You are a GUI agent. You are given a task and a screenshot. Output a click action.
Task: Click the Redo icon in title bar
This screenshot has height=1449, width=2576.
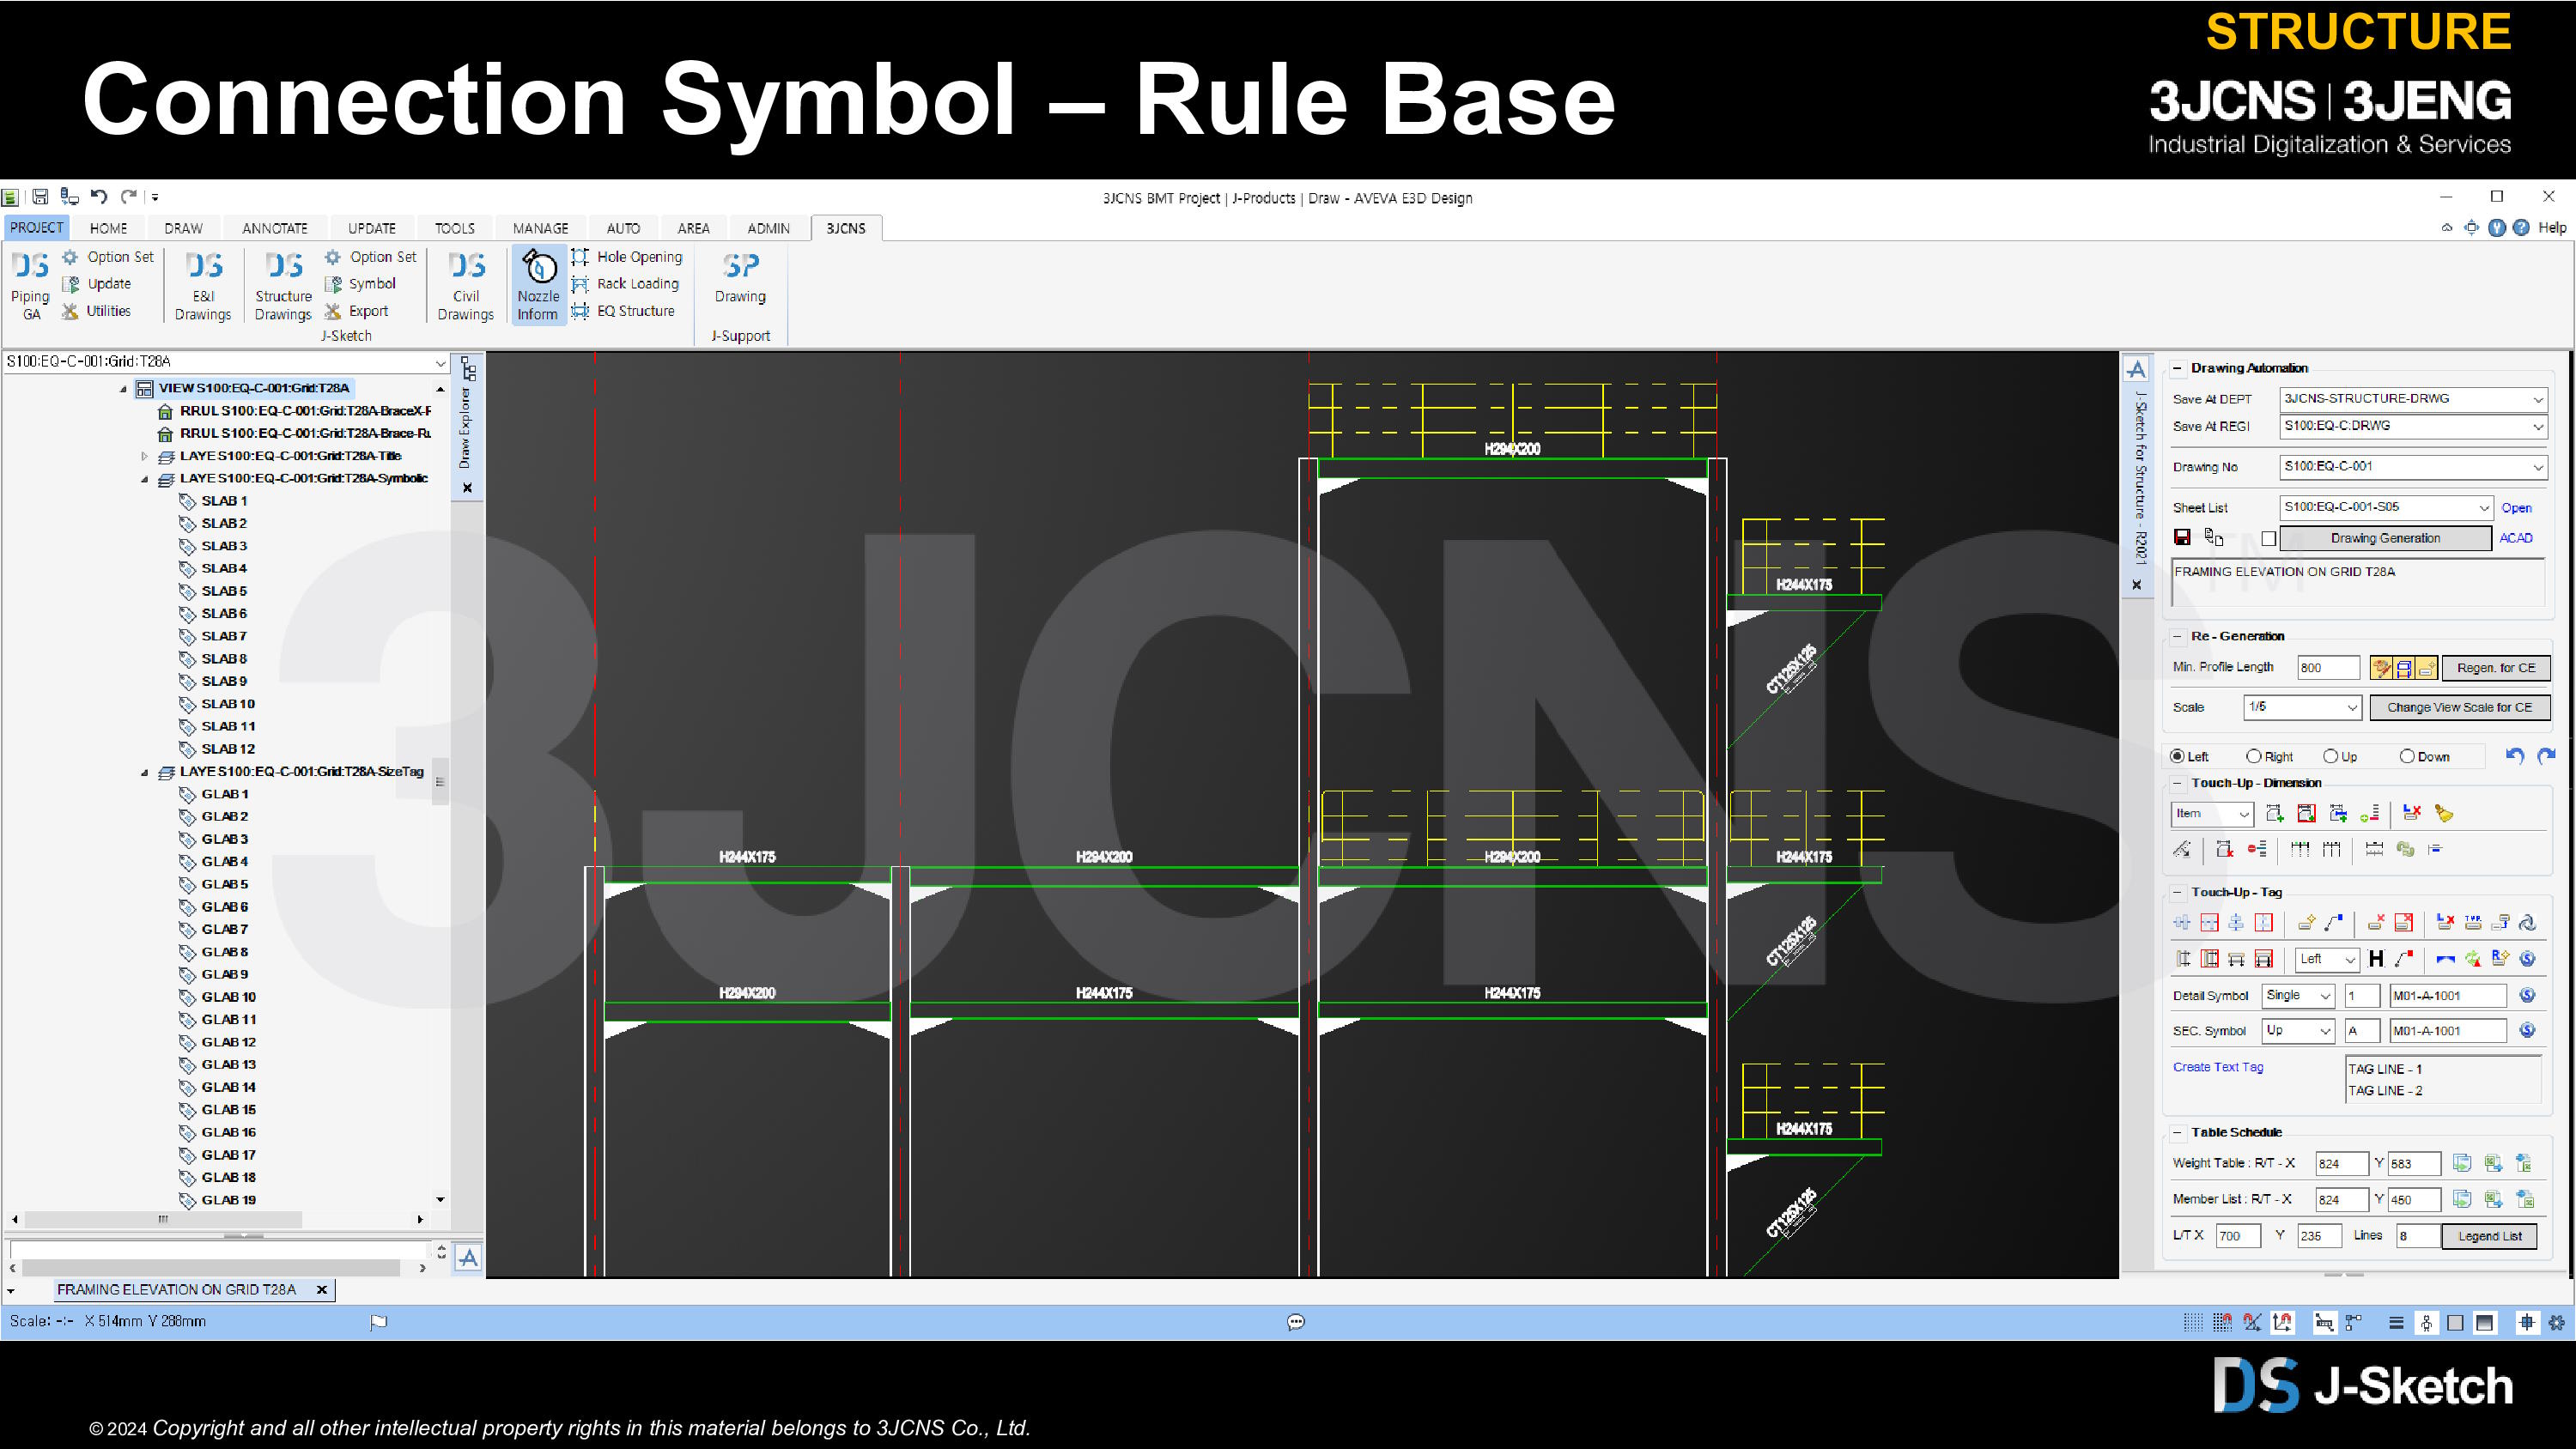point(128,197)
